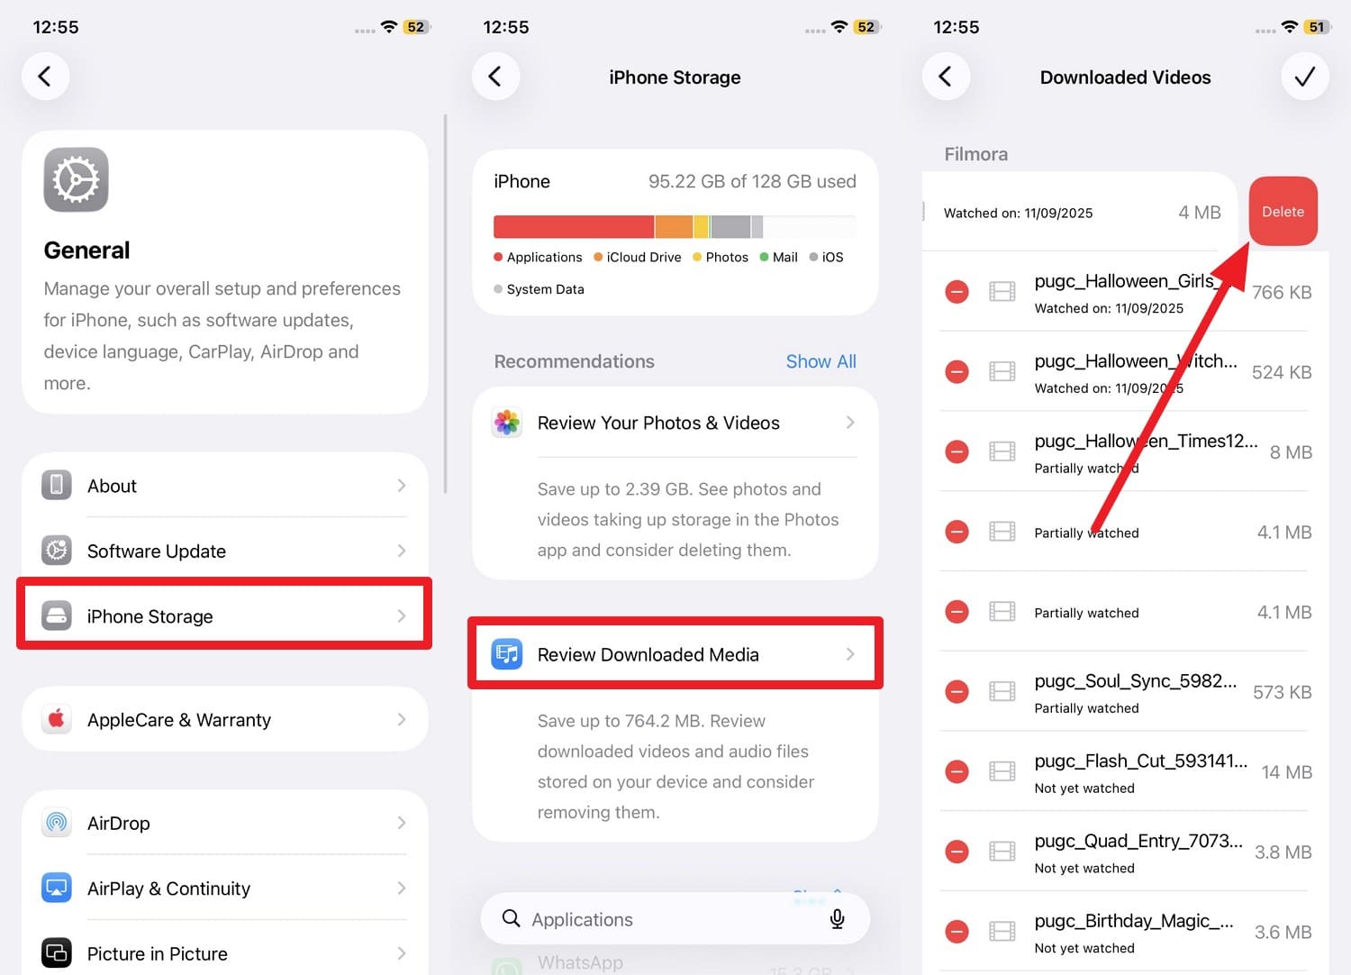Image resolution: width=1351 pixels, height=975 pixels.
Task: Tap the Filmora section header
Action: click(x=975, y=154)
